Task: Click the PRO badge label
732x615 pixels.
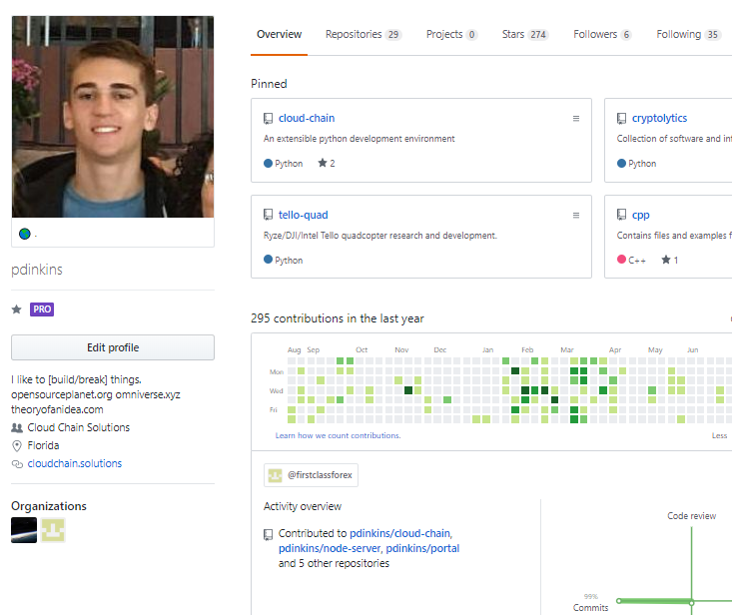Action: coord(42,309)
